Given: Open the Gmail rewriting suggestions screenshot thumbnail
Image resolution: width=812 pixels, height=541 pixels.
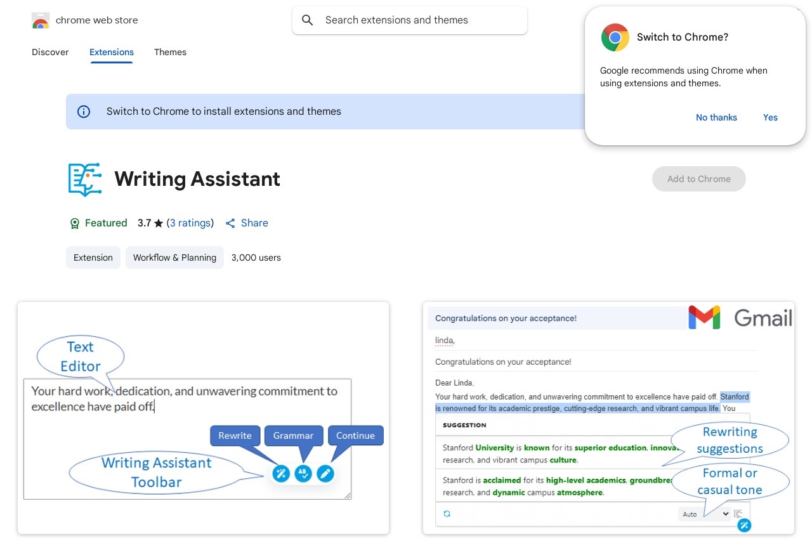Looking at the screenshot, I should point(608,418).
